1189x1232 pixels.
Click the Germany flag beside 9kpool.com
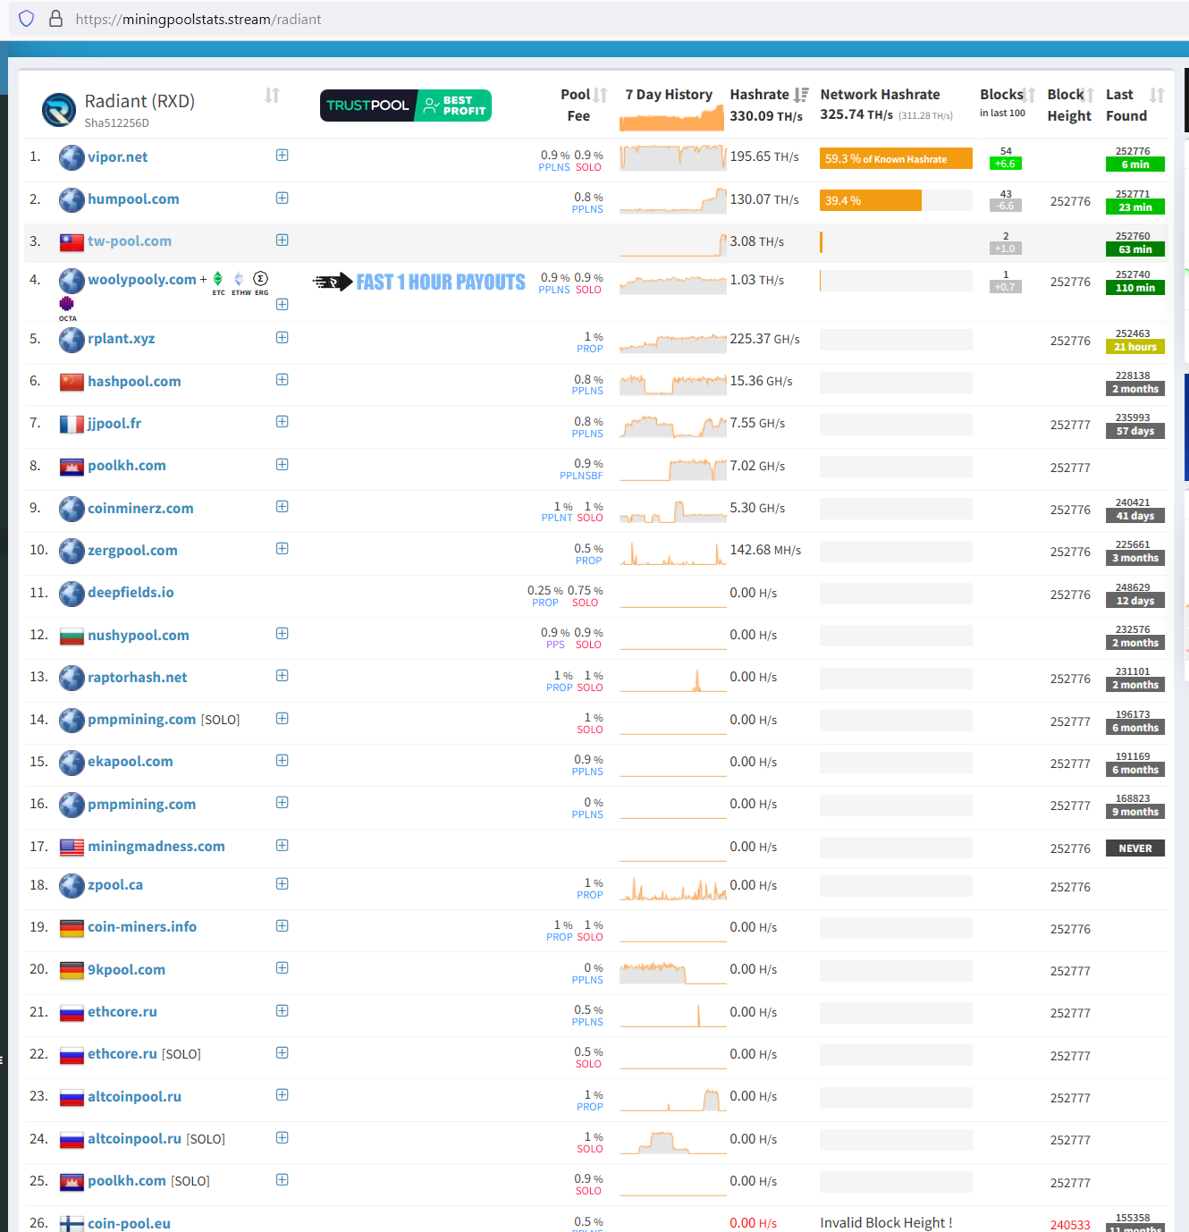coord(72,971)
